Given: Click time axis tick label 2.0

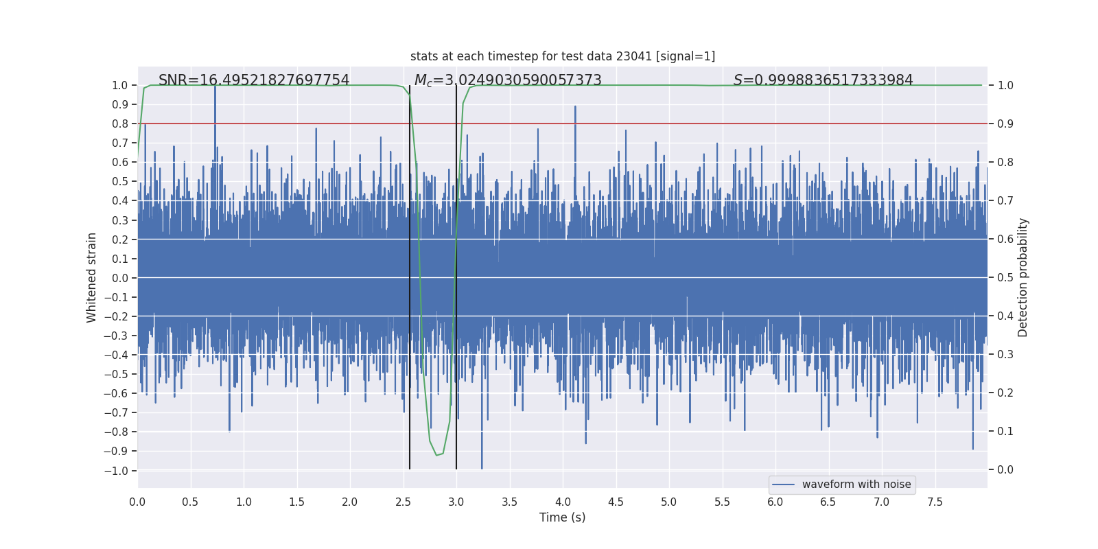Looking at the screenshot, I should click(350, 502).
